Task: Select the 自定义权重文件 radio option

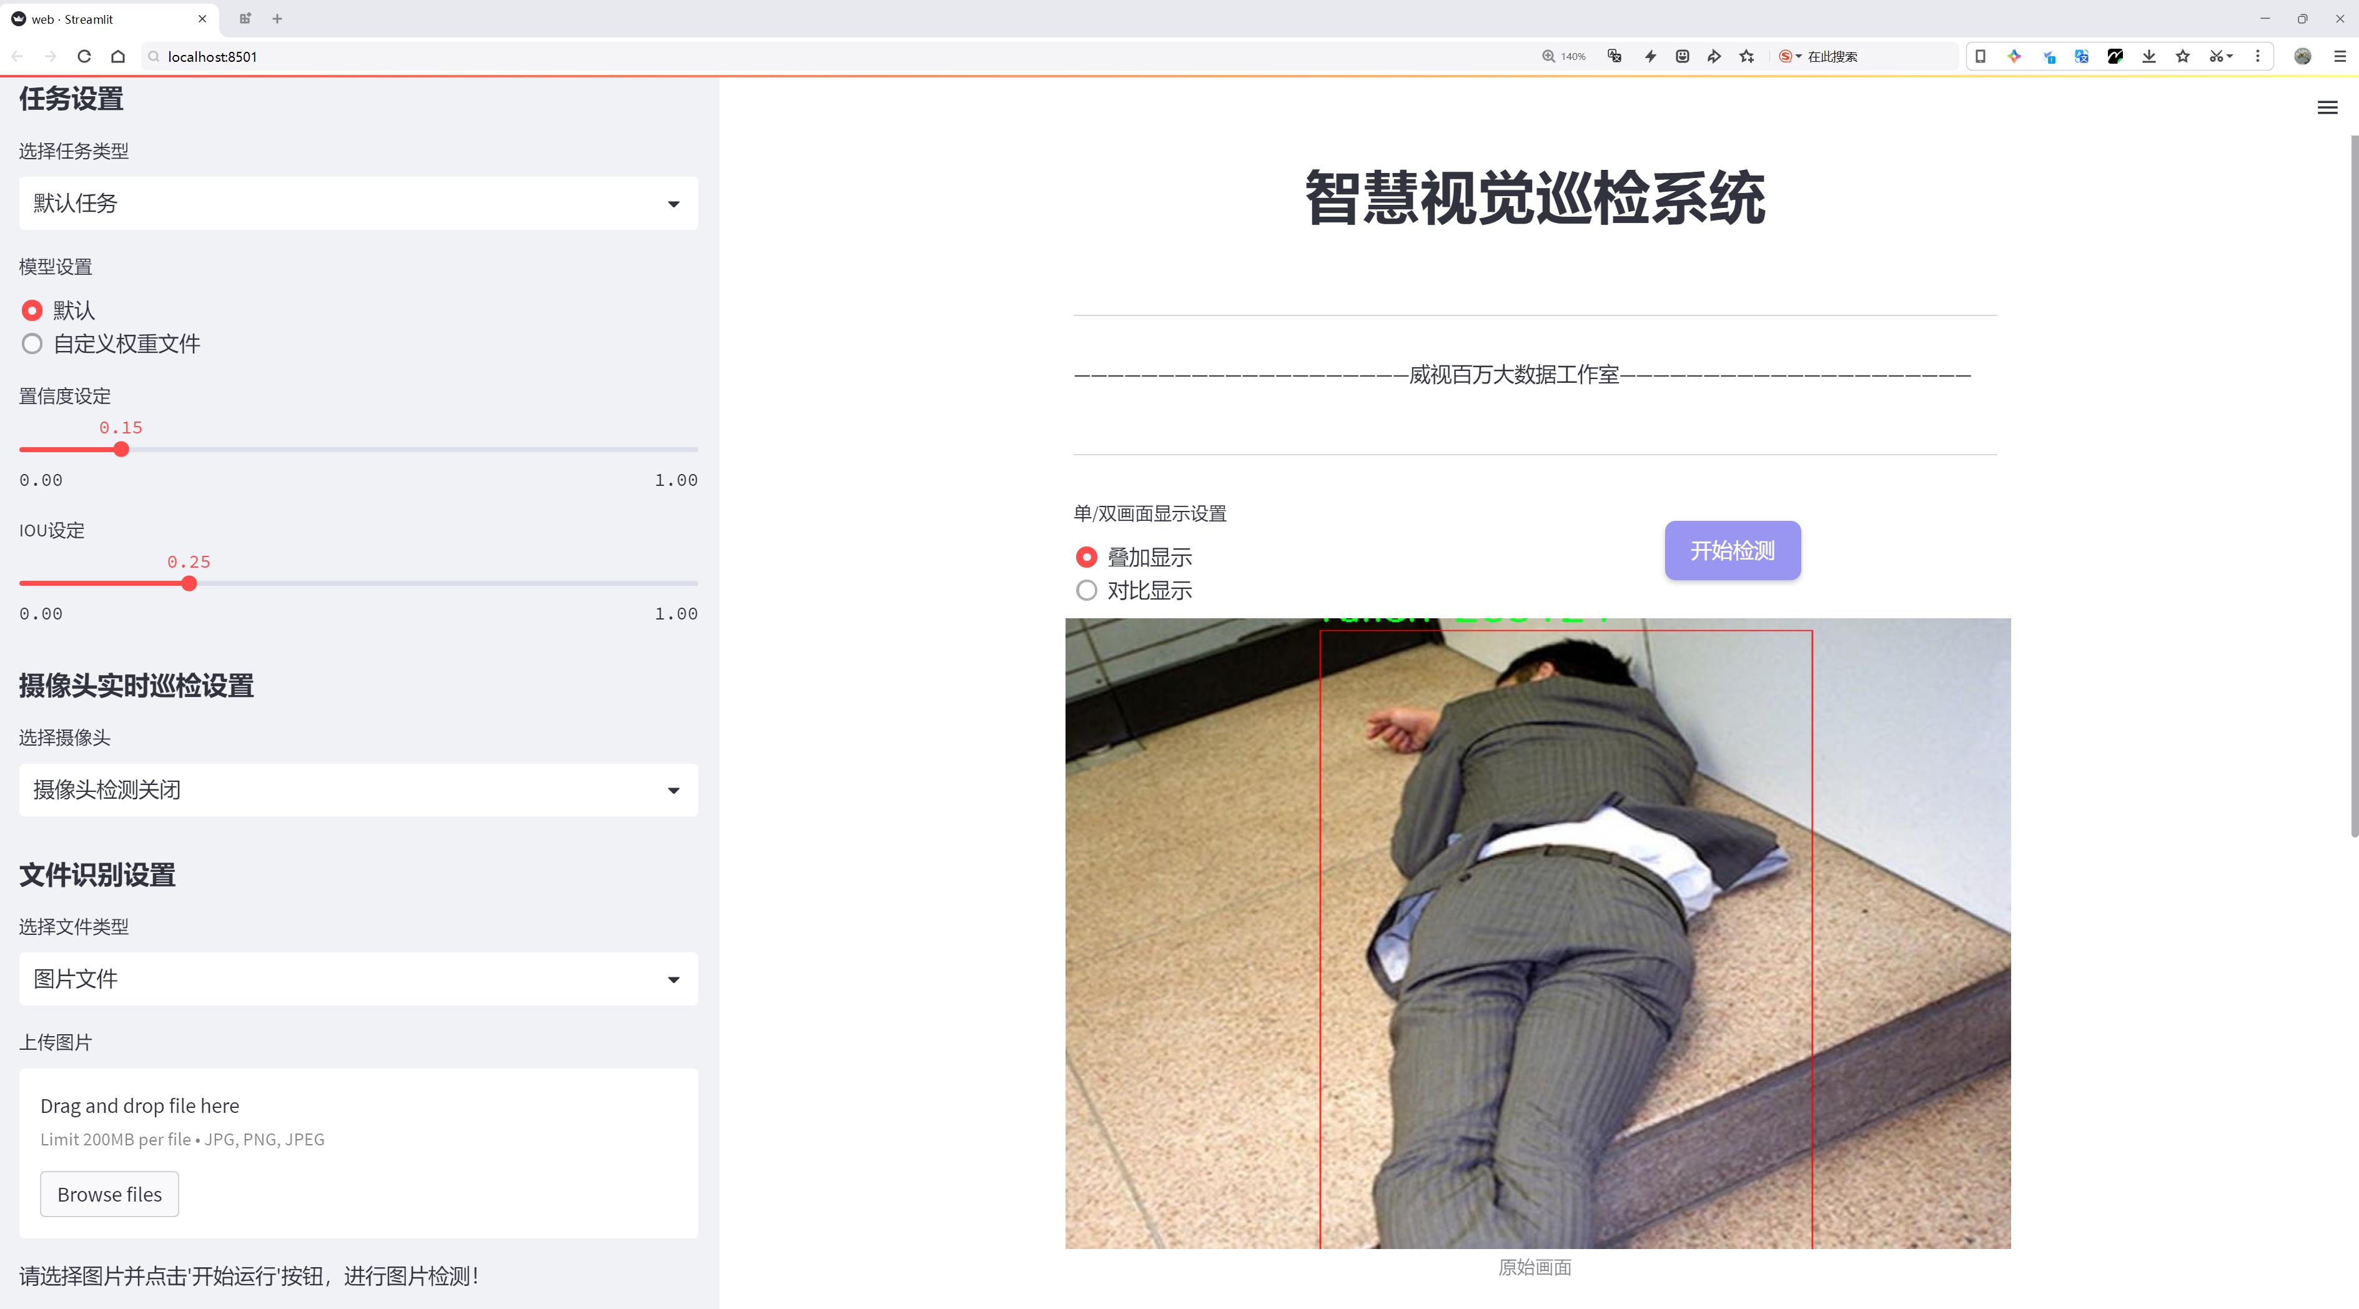Action: pyautogui.click(x=32, y=344)
